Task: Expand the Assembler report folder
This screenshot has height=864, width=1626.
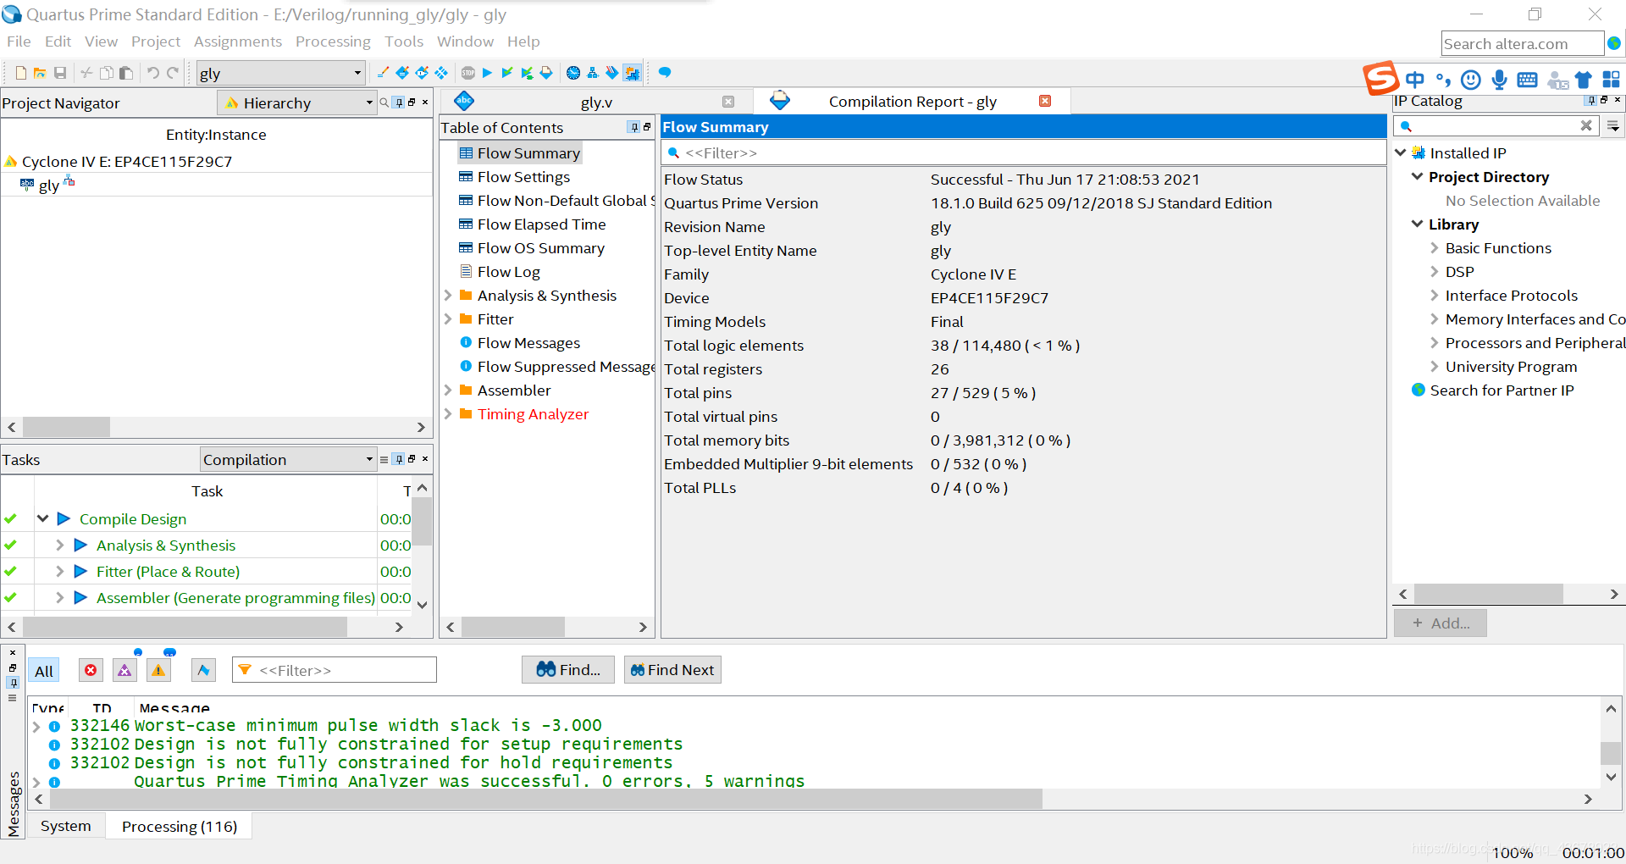Action: [x=448, y=390]
